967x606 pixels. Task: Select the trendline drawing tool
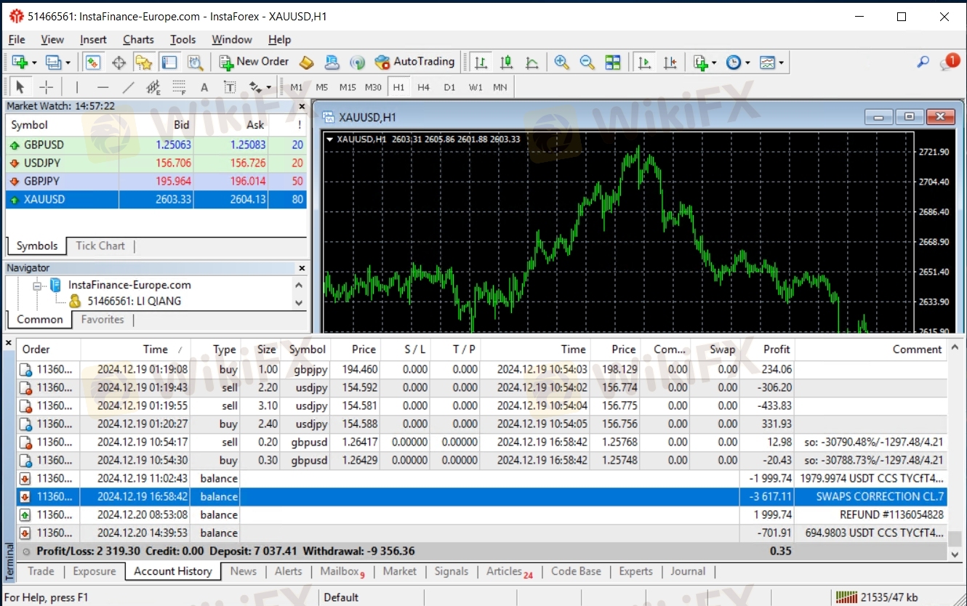(x=128, y=87)
